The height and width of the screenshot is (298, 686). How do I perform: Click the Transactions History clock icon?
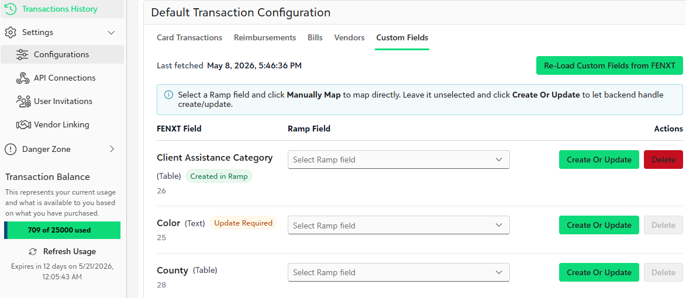coord(11,9)
